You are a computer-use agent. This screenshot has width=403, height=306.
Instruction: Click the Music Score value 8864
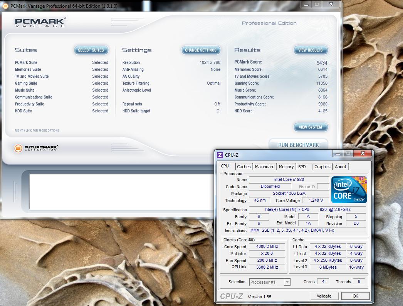coord(322,90)
